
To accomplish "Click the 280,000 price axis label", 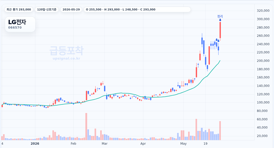I will click(263, 27).
